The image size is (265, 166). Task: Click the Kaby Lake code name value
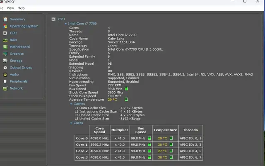click(116, 39)
